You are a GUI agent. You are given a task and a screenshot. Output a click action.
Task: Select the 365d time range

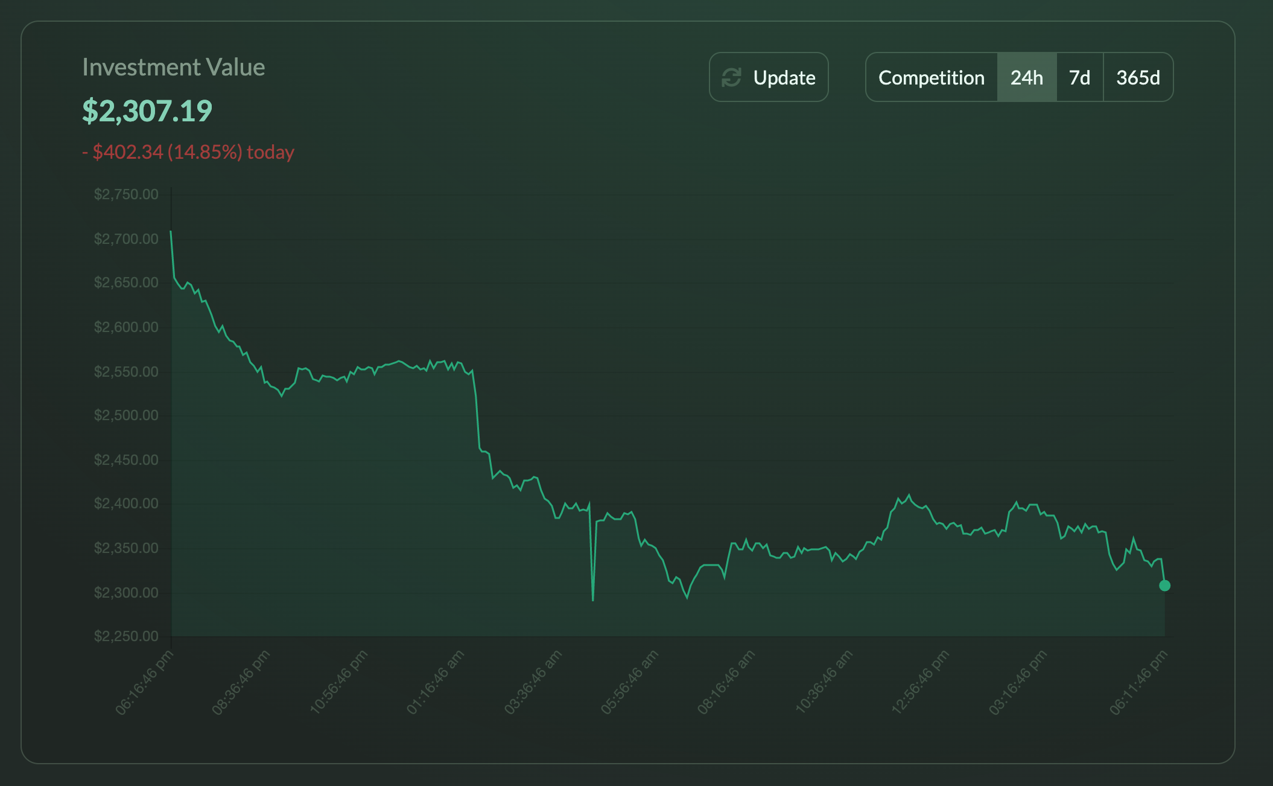pyautogui.click(x=1138, y=77)
